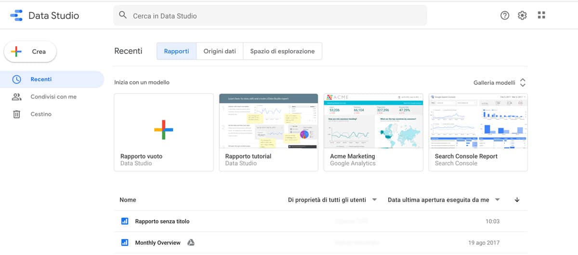The image size is (578, 255).
Task: Open Condivisi con me section
Action: [52, 97]
